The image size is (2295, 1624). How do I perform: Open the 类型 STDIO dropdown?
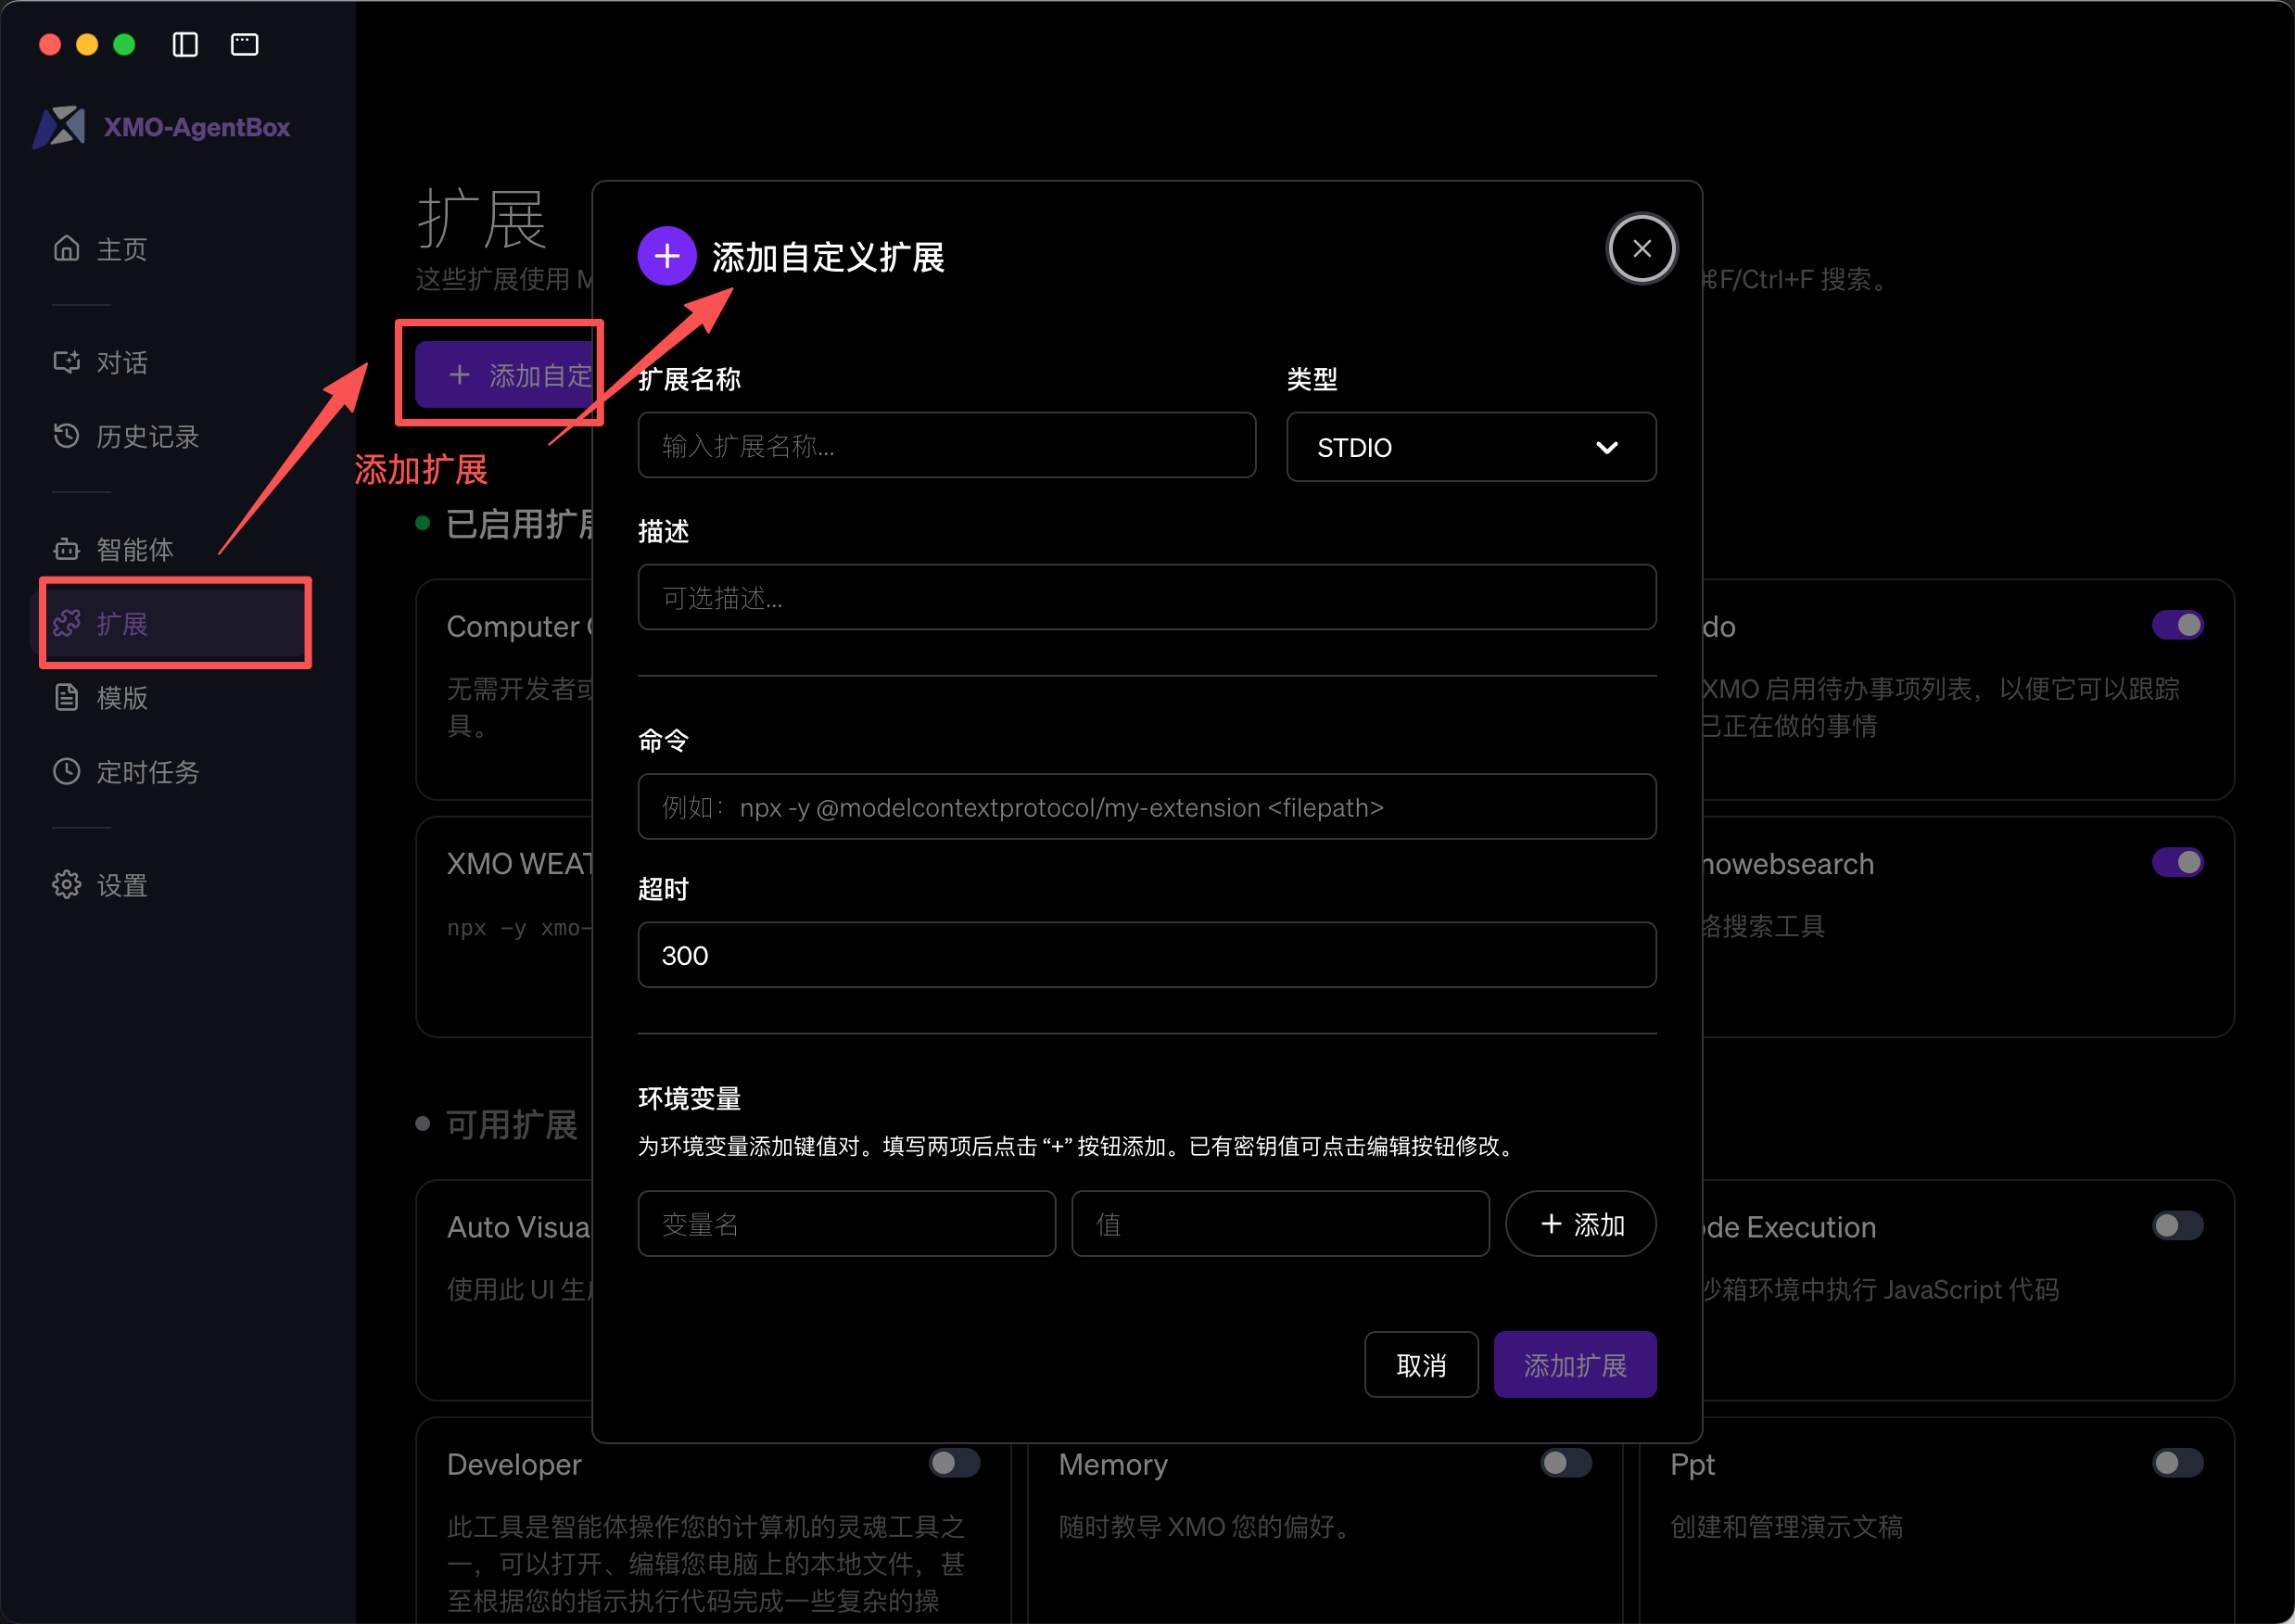(x=1470, y=447)
